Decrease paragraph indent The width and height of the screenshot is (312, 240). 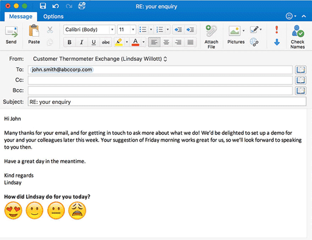(178, 30)
